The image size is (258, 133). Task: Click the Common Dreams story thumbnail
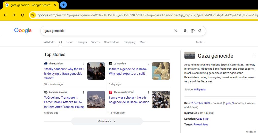coord(96,99)
